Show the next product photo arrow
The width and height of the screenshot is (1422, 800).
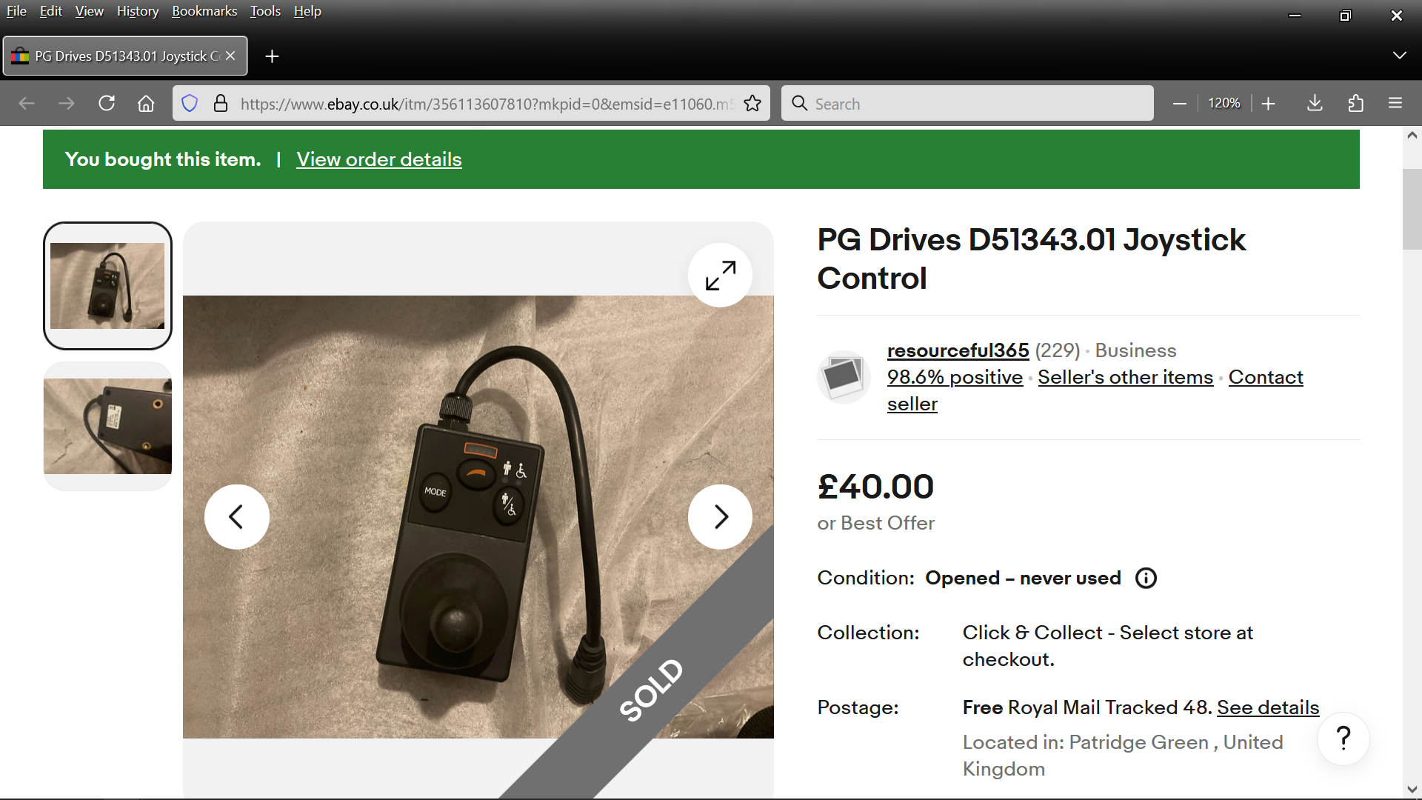pos(720,516)
